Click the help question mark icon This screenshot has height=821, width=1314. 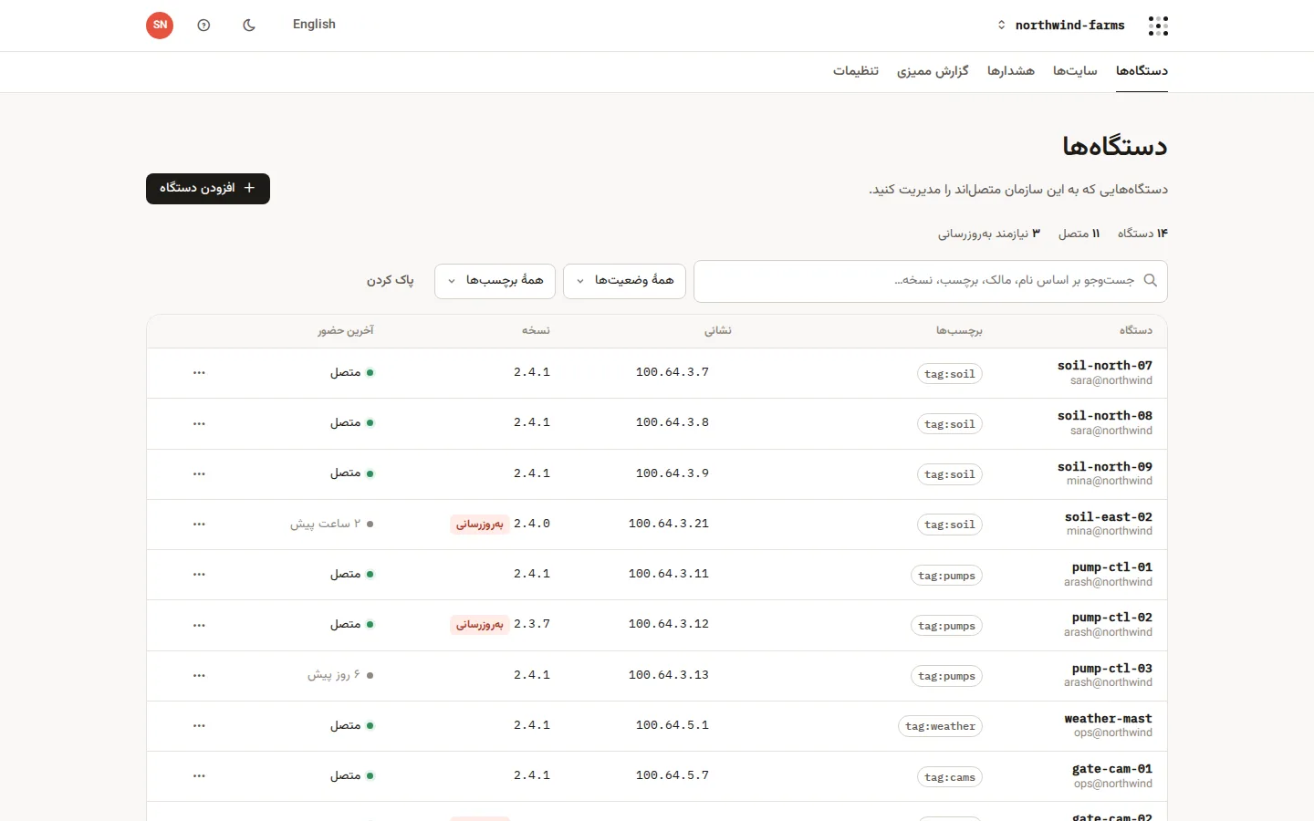coord(203,26)
